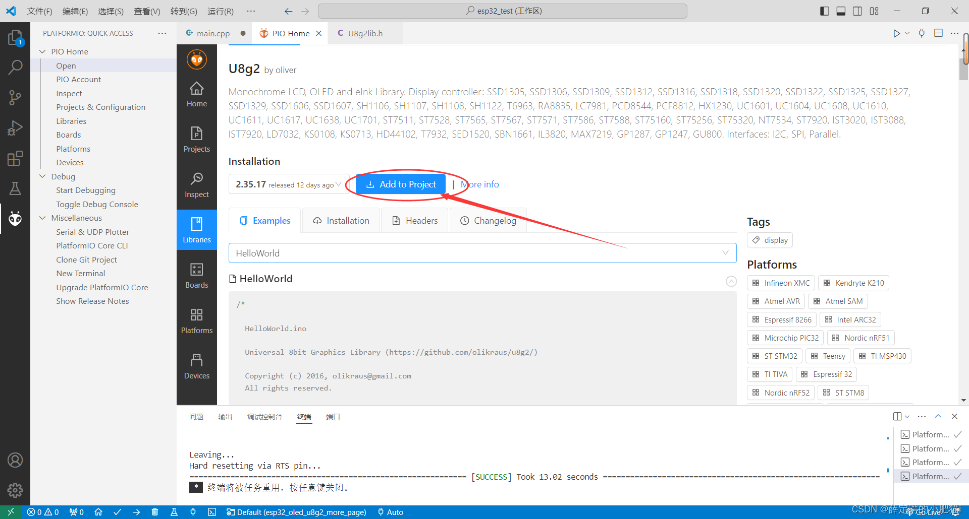This screenshot has width=969, height=519.
Task: Click the split editor icon in the editor toolbar
Action: coord(938,33)
